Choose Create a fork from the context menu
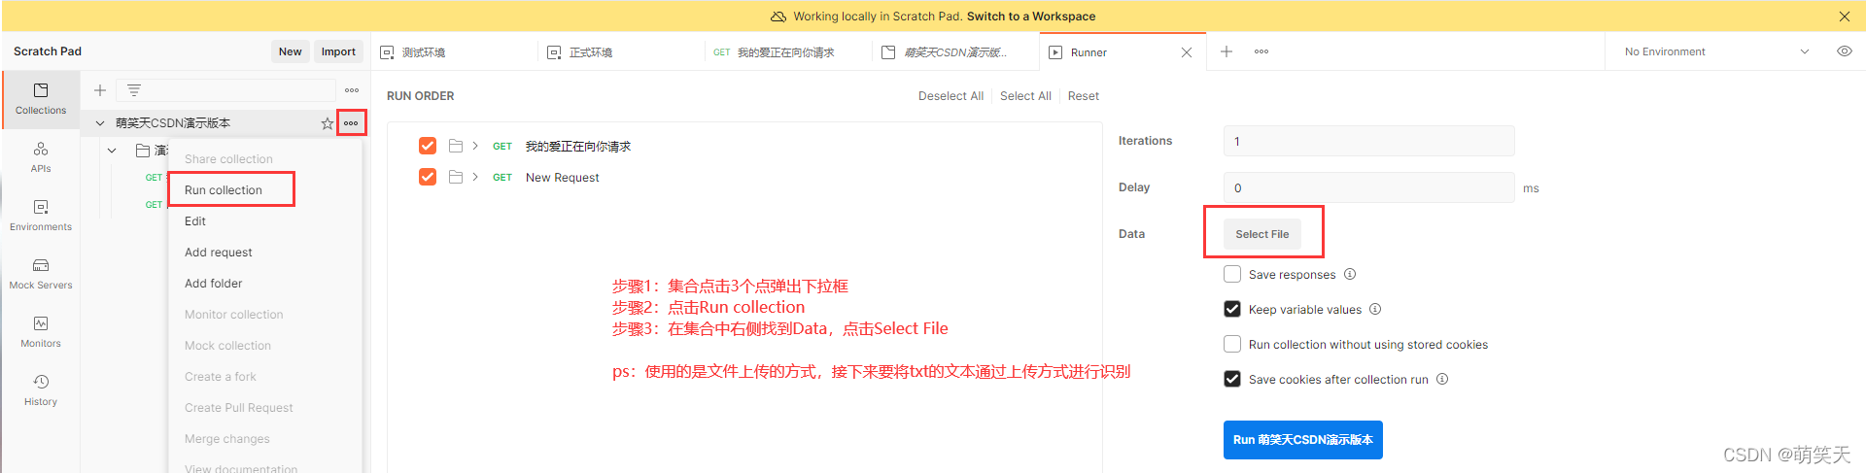This screenshot has height=473, width=1866. click(x=264, y=377)
